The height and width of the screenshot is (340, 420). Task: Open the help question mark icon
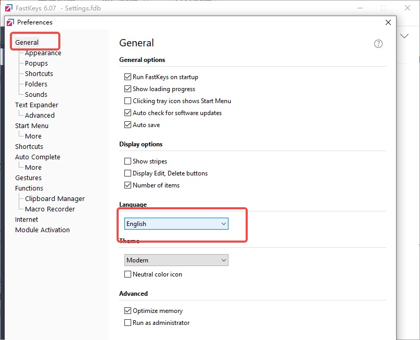pos(378,44)
